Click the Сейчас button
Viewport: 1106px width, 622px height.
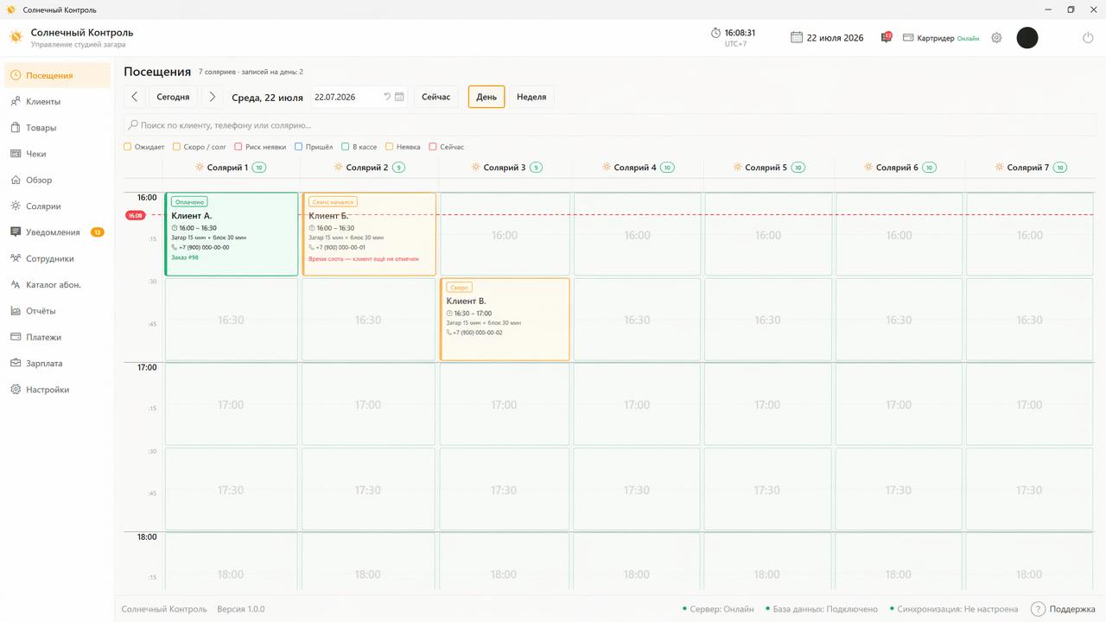click(x=436, y=97)
